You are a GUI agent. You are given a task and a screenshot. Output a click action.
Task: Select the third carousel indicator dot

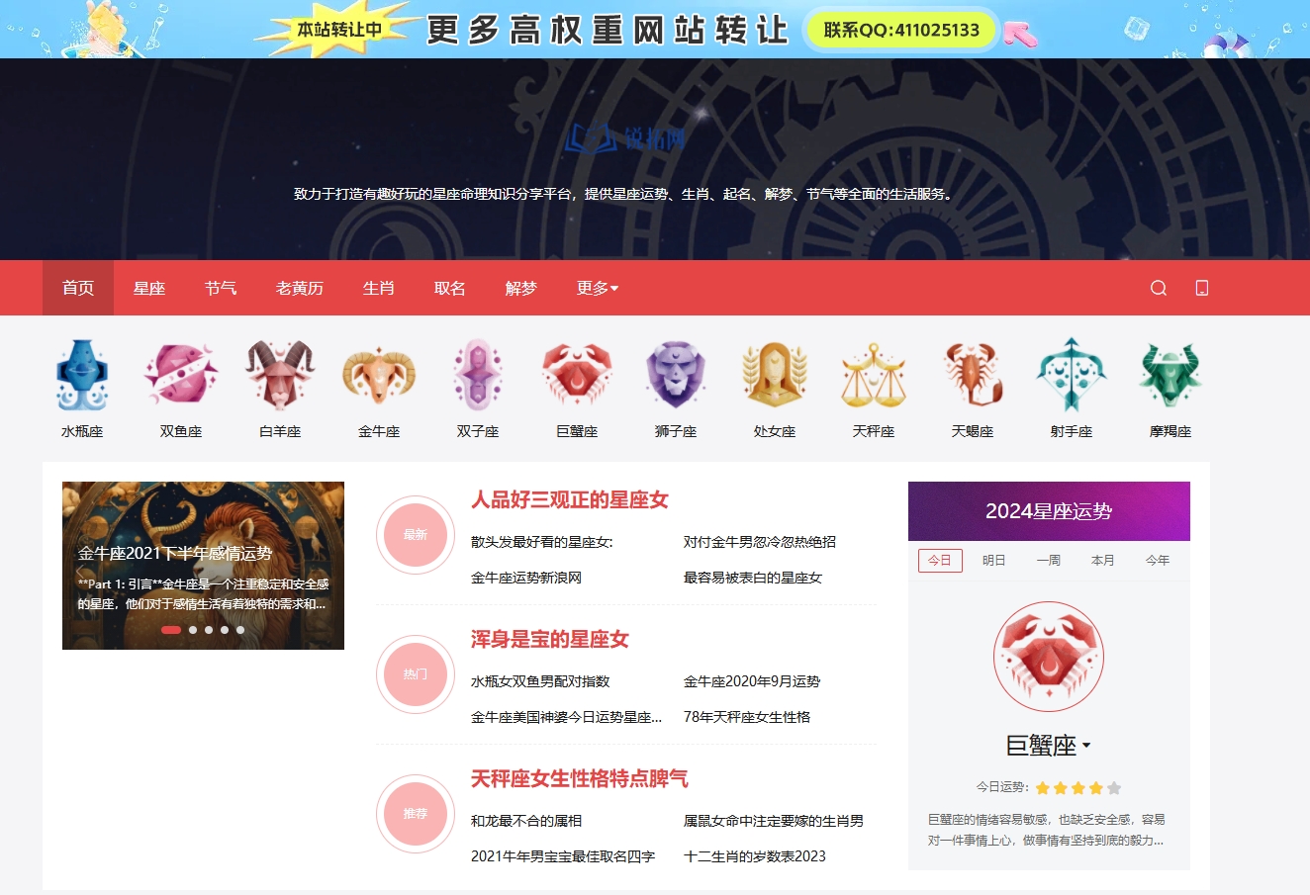209,630
